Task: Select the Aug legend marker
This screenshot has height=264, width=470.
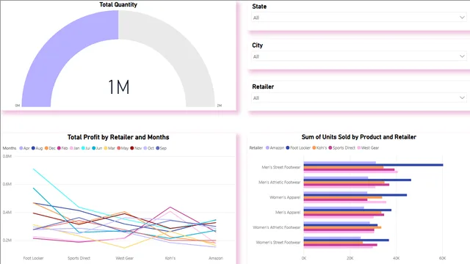Action: 33,148
